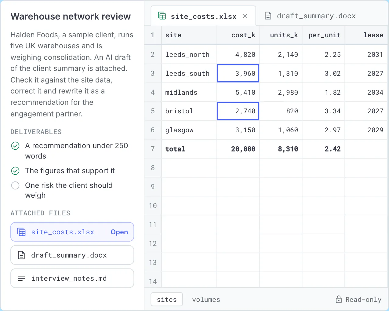389x311 pixels.
Task: Select the site_costs.xlsx tab
Action: tap(203, 16)
